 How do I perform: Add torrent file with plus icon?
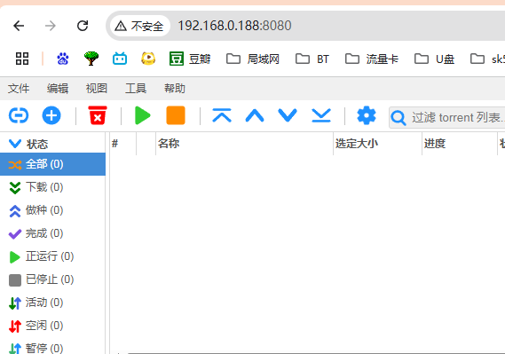tap(51, 115)
